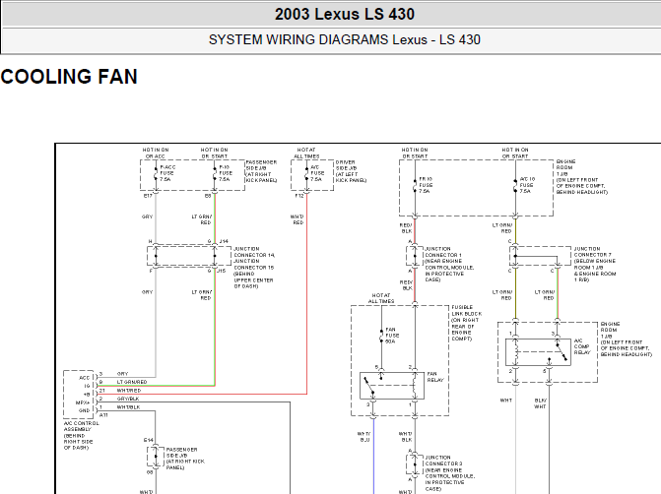
Task: Click "RED/BLK" label below FR IG fuse
Action: coord(407,228)
